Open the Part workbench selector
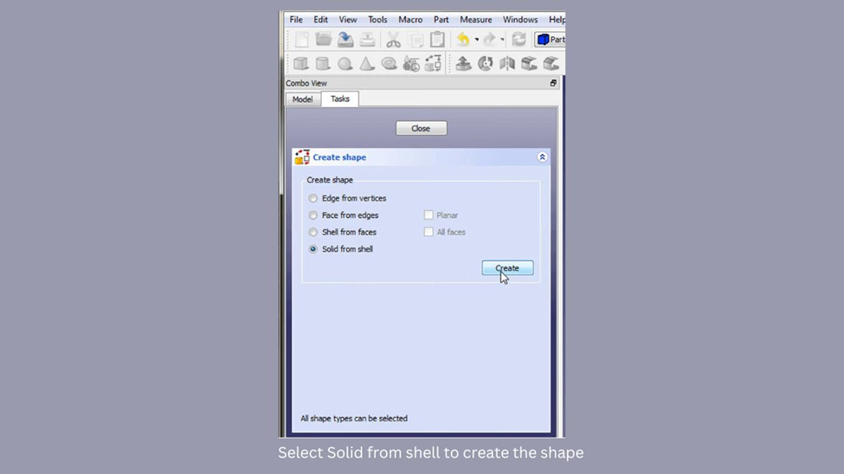This screenshot has height=474, width=844. pos(550,39)
